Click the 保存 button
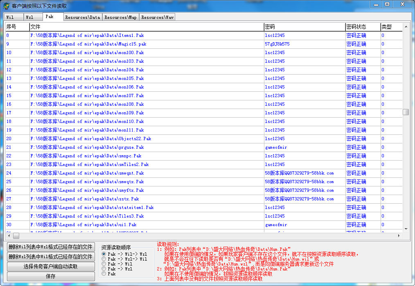Viewport: 415px width, 286px height. (51, 276)
